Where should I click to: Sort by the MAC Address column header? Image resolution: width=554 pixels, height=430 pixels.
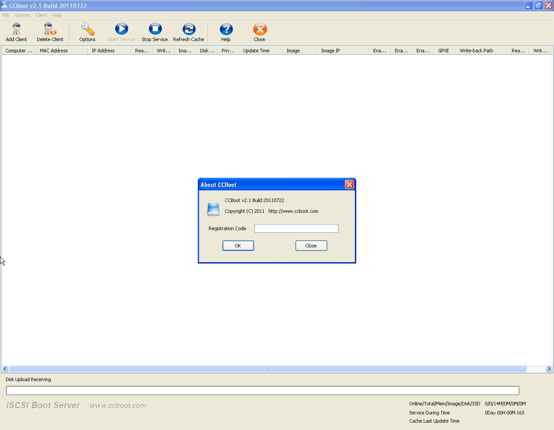(62, 51)
